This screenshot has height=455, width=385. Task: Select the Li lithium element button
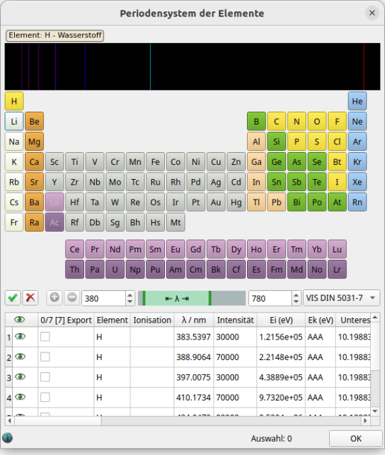(x=14, y=121)
